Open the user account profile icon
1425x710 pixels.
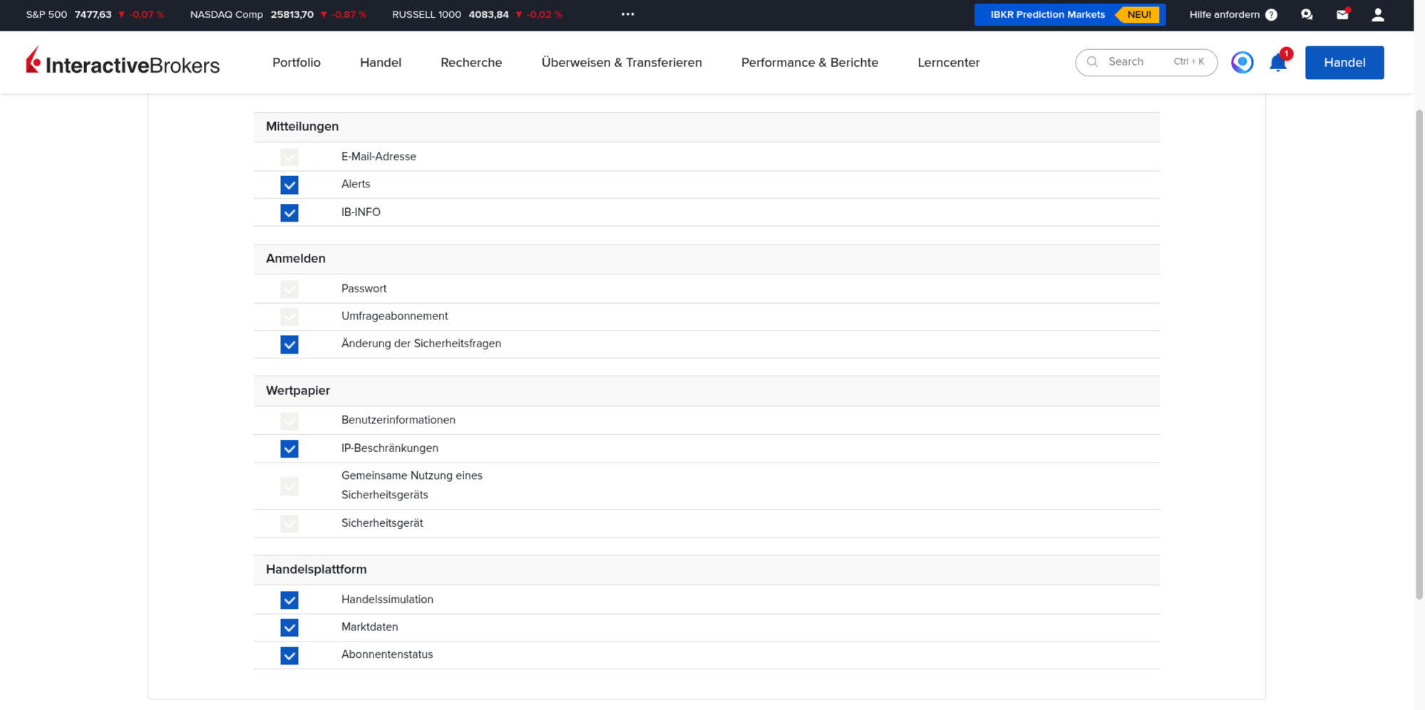point(1378,14)
